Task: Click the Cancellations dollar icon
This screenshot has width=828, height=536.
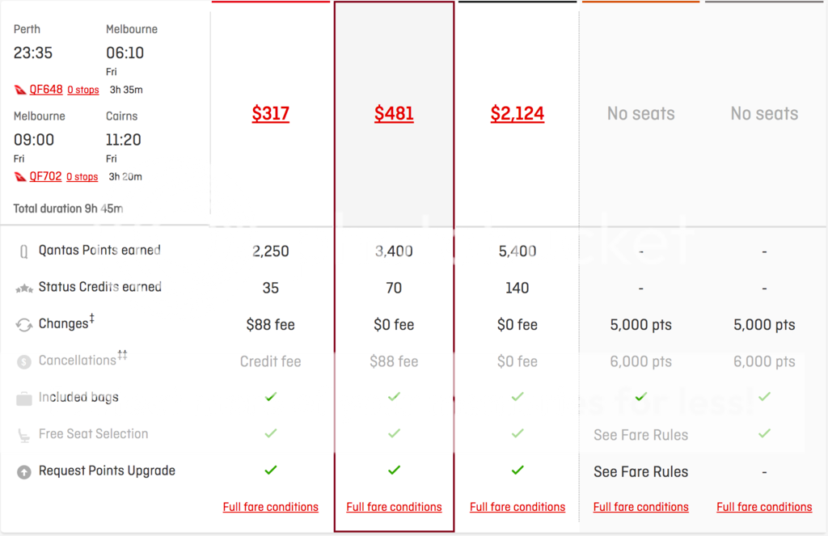Action: coord(24,362)
